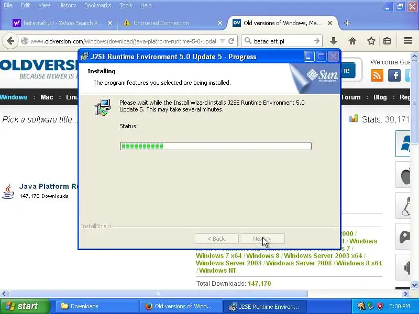
Task: Click the search magnifier icon
Action: [248, 41]
